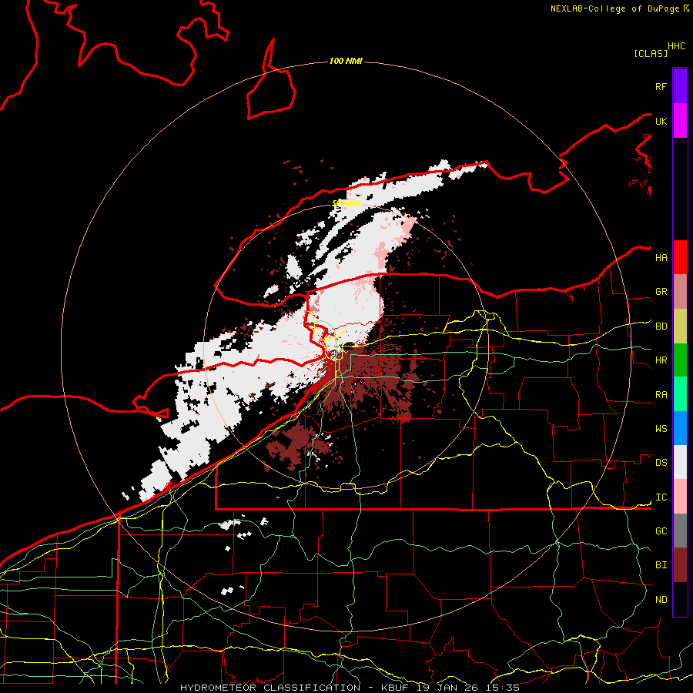Click the light pink IC legend swatch
Screen dimensions: 693x693
680,497
